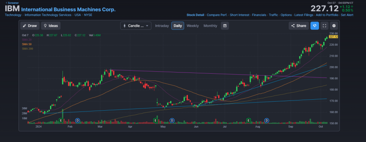Open the Short Interest link
The width and height of the screenshot is (366, 142).
click(x=239, y=15)
